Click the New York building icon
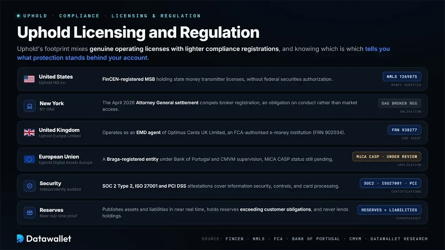Image resolution: width=445 pixels, height=250 pixels. point(29,106)
